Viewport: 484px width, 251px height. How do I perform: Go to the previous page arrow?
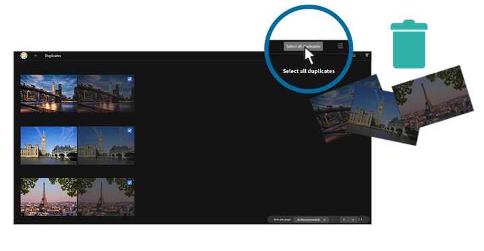pyautogui.click(x=337, y=219)
